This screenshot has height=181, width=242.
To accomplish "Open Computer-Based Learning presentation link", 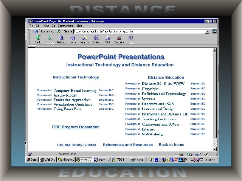I will pos(75,90).
